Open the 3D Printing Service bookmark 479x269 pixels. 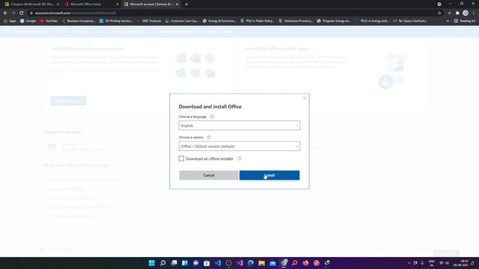click(116, 21)
